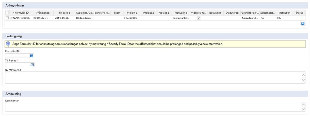
Task: Open the Formulär-ID lookup icon
Action: click(31, 56)
